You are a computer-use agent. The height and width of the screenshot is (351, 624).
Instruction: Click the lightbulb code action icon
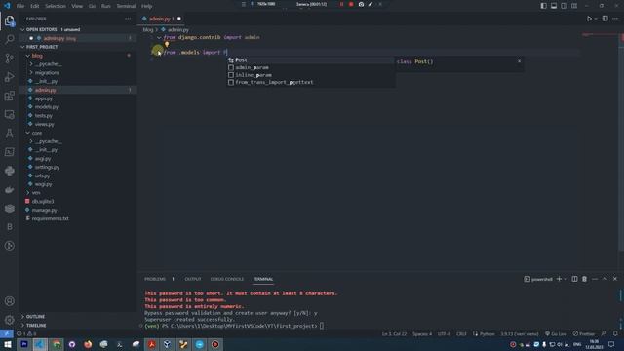pyautogui.click(x=167, y=45)
